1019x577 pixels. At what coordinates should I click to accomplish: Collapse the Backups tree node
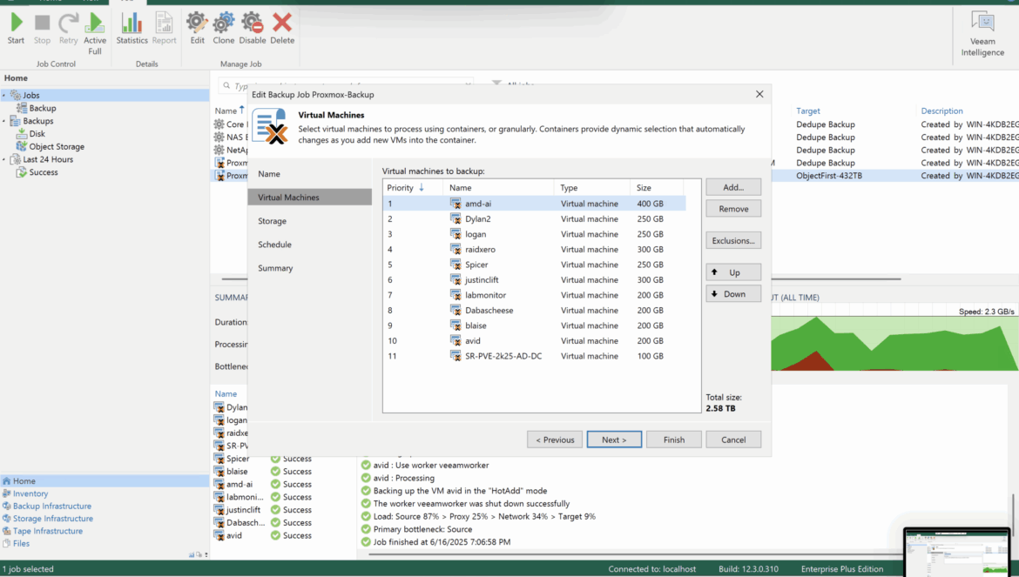[3, 121]
